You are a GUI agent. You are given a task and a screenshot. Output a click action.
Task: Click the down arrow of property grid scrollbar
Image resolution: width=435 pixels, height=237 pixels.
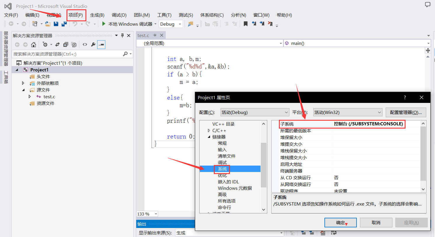click(x=423, y=189)
